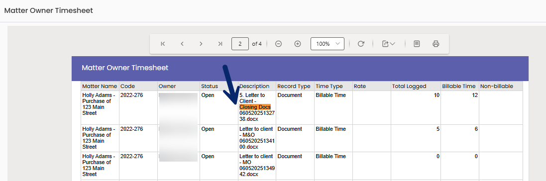Go to previous report page
This screenshot has height=181, width=546.
click(x=182, y=44)
